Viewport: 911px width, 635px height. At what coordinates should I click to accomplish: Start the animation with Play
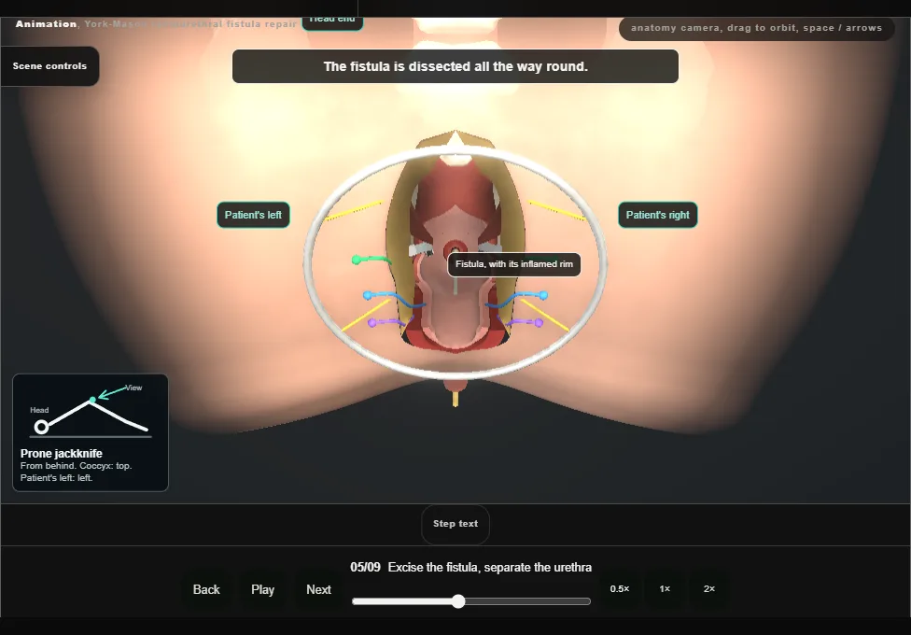click(262, 589)
